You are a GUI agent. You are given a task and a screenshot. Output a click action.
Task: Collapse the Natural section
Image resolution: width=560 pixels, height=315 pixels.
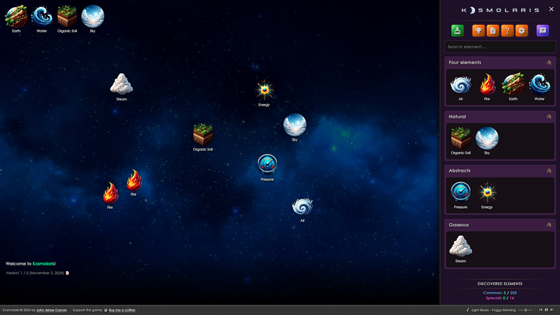(549, 116)
